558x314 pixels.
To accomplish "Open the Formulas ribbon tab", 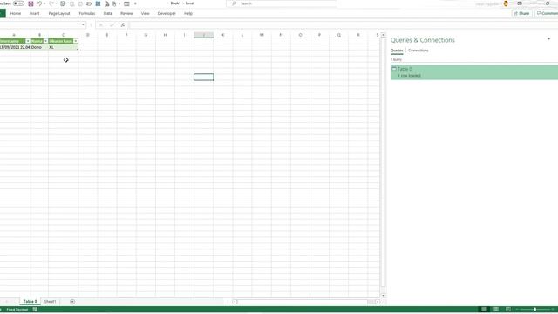I will pyautogui.click(x=87, y=14).
